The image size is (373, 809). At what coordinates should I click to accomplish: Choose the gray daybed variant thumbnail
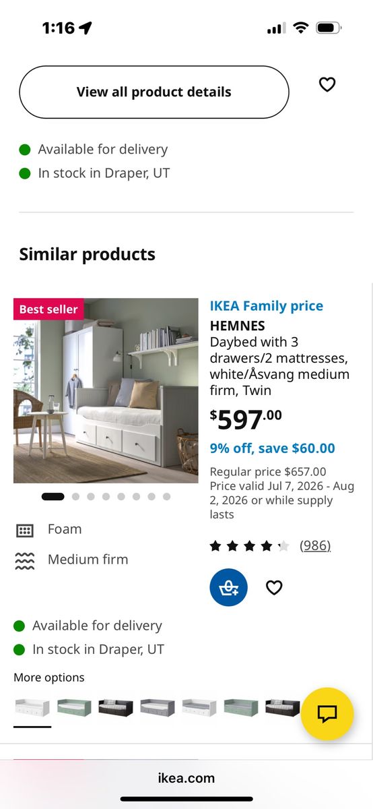coord(158,707)
